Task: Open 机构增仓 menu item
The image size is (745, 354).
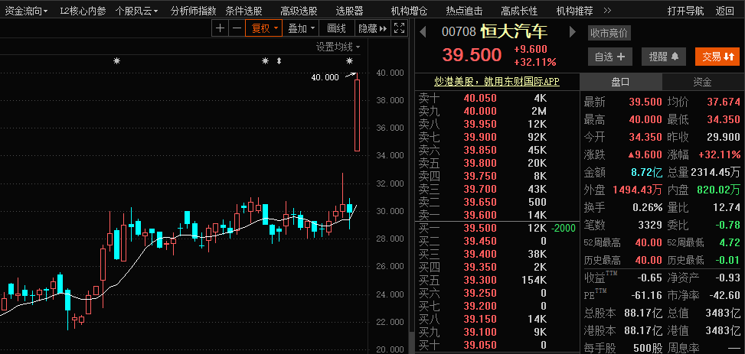Action: pos(409,11)
